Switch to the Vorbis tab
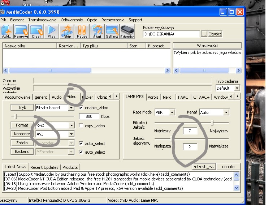This screenshot has width=273, height=205. 153,97
